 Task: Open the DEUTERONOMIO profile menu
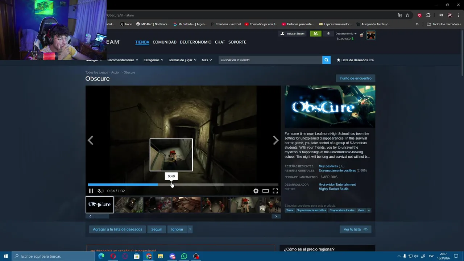196,42
